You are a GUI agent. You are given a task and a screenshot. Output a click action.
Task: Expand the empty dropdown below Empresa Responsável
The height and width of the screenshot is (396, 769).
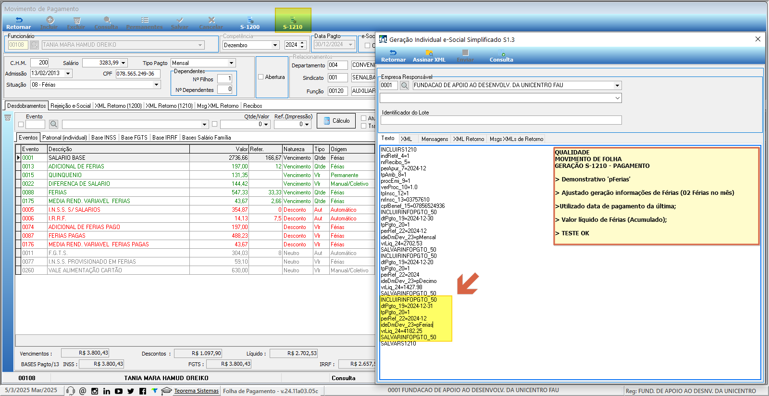tap(618, 98)
